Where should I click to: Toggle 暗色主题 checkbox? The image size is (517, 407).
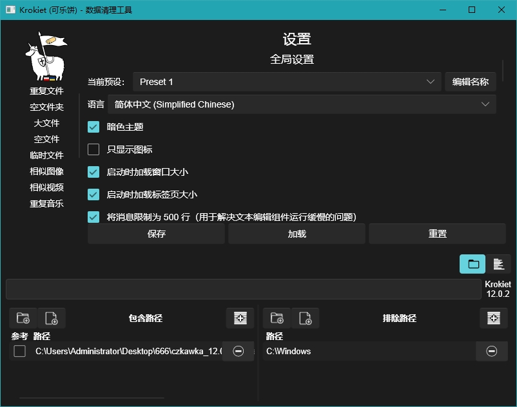click(x=93, y=127)
